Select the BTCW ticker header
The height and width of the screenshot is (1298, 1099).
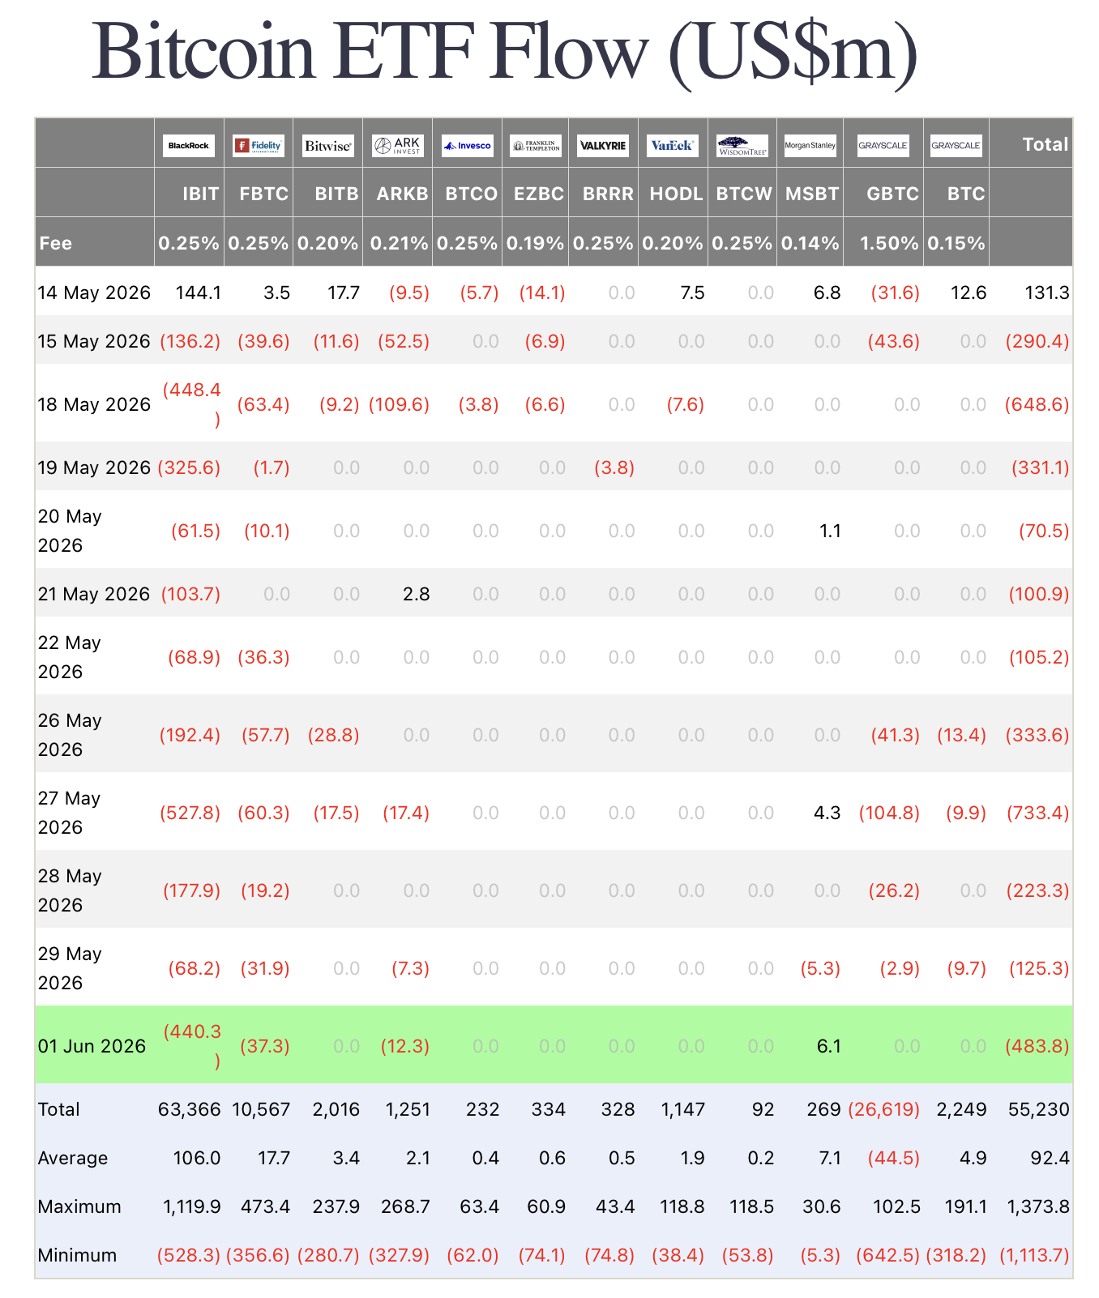click(x=745, y=194)
